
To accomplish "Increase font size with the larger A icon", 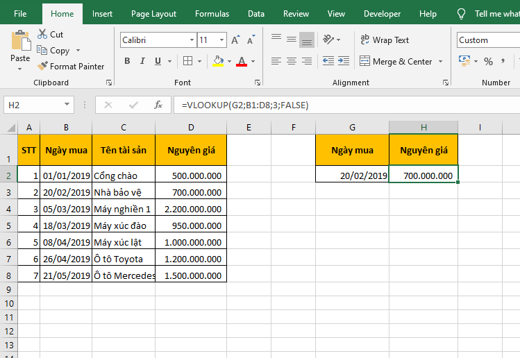I will pos(236,40).
